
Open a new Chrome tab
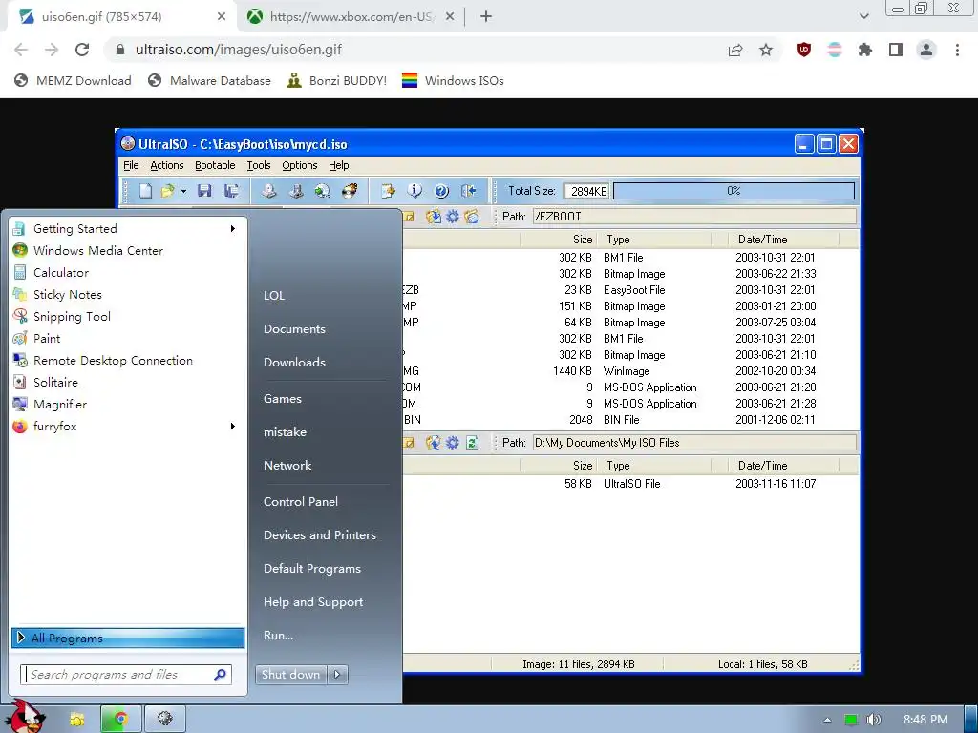(x=486, y=17)
